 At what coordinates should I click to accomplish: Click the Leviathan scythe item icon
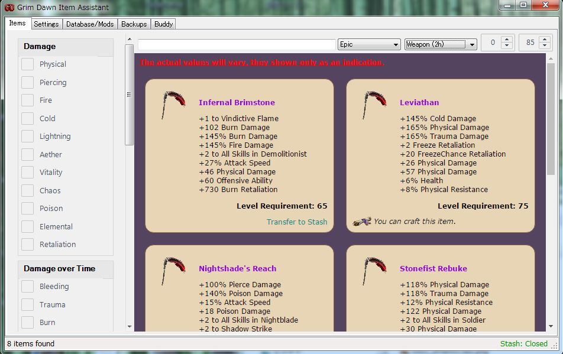coord(375,105)
